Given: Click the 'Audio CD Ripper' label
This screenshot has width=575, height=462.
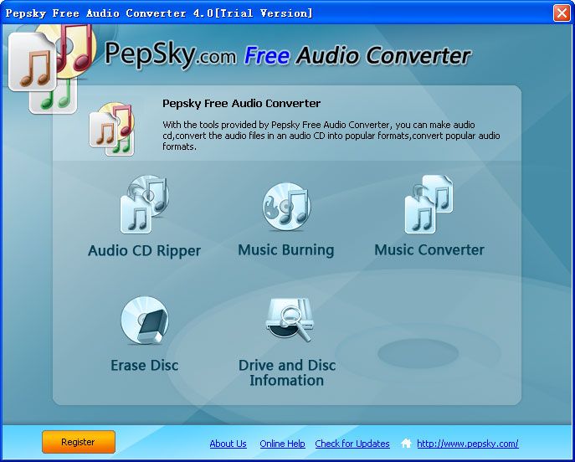Looking at the screenshot, I should [x=145, y=251].
